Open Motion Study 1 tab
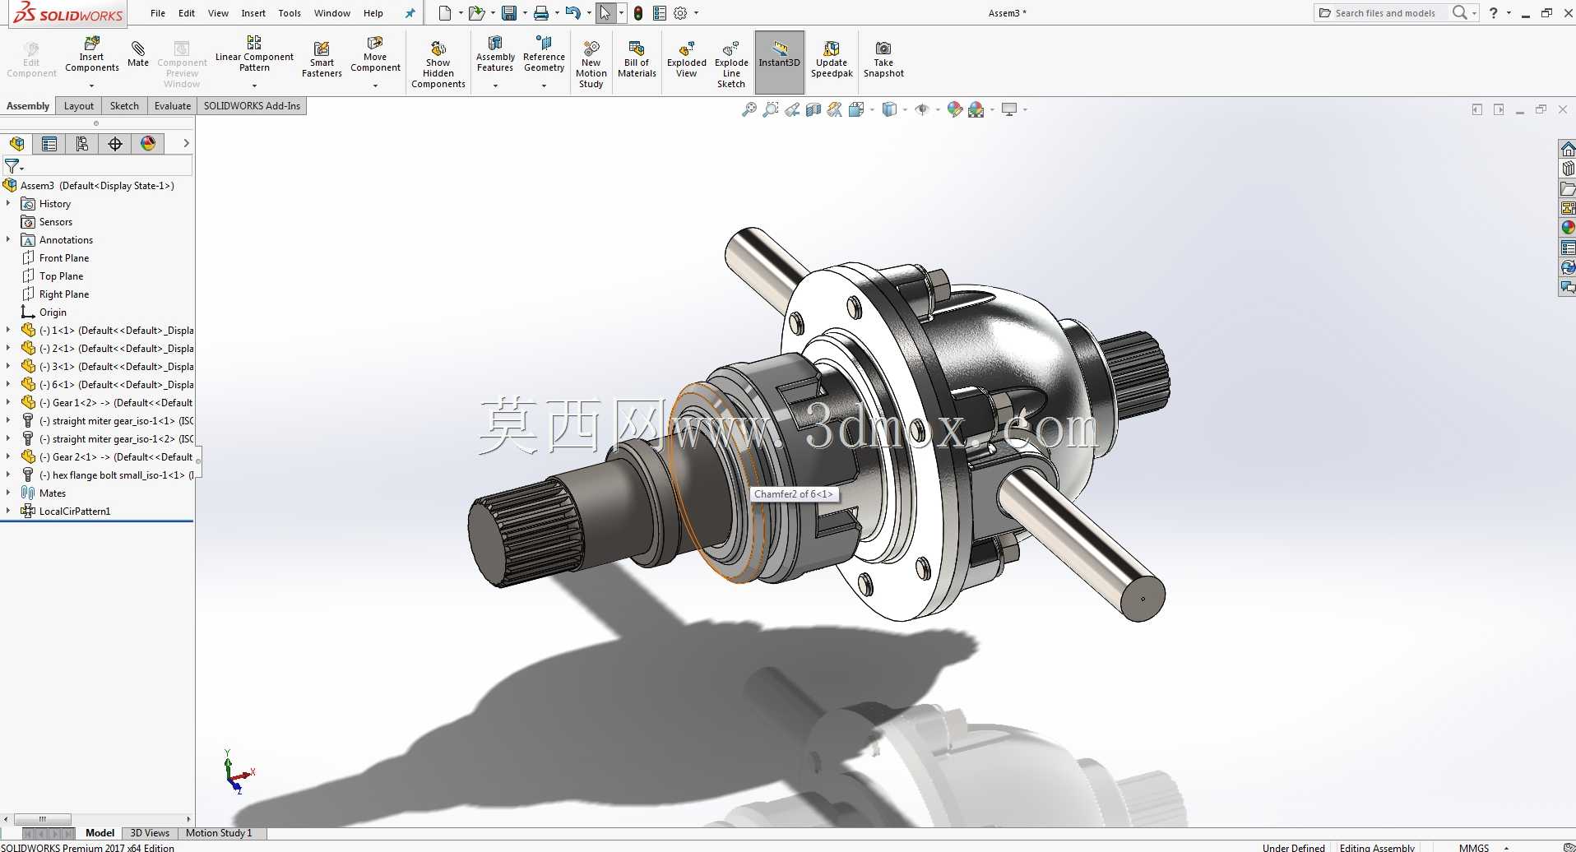The image size is (1576, 852). (x=219, y=833)
